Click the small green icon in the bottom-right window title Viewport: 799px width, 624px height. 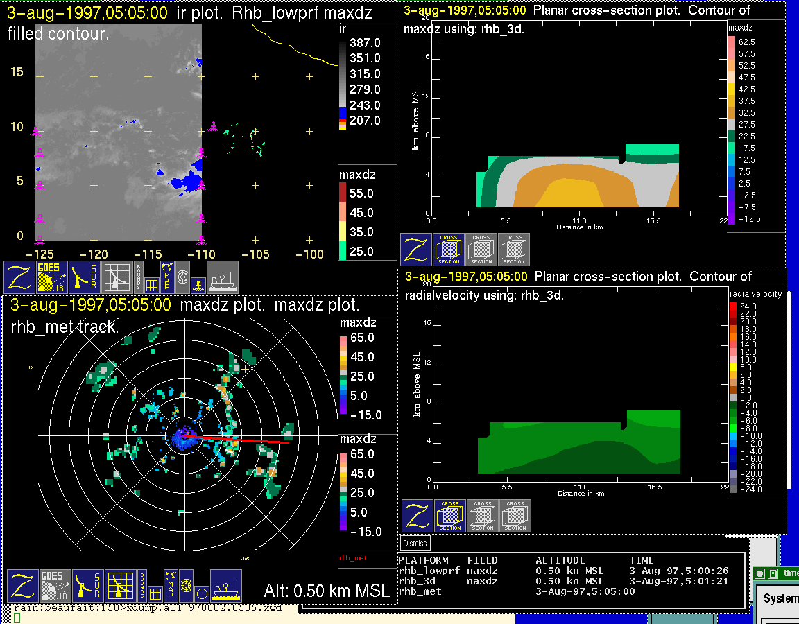click(759, 573)
